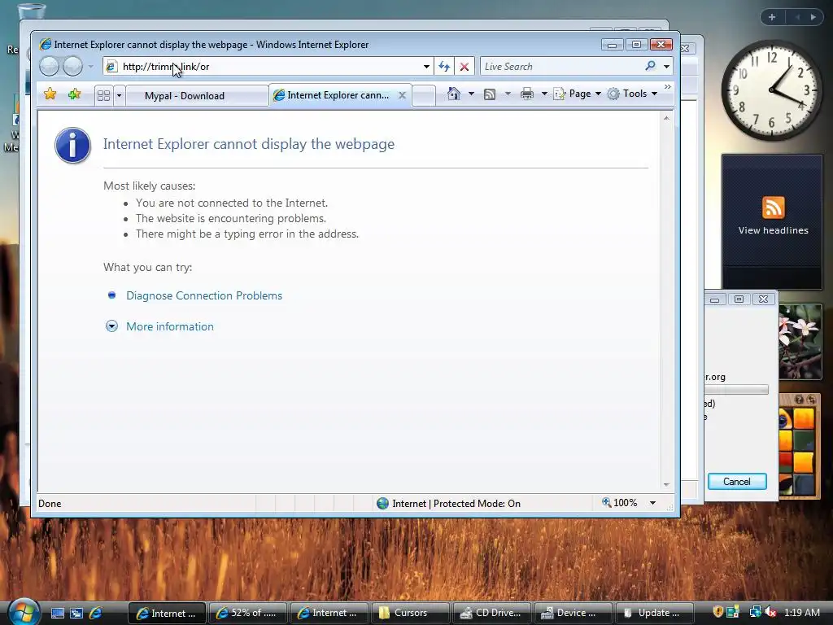
Task: Click in the Live Search box
Action: tap(560, 67)
